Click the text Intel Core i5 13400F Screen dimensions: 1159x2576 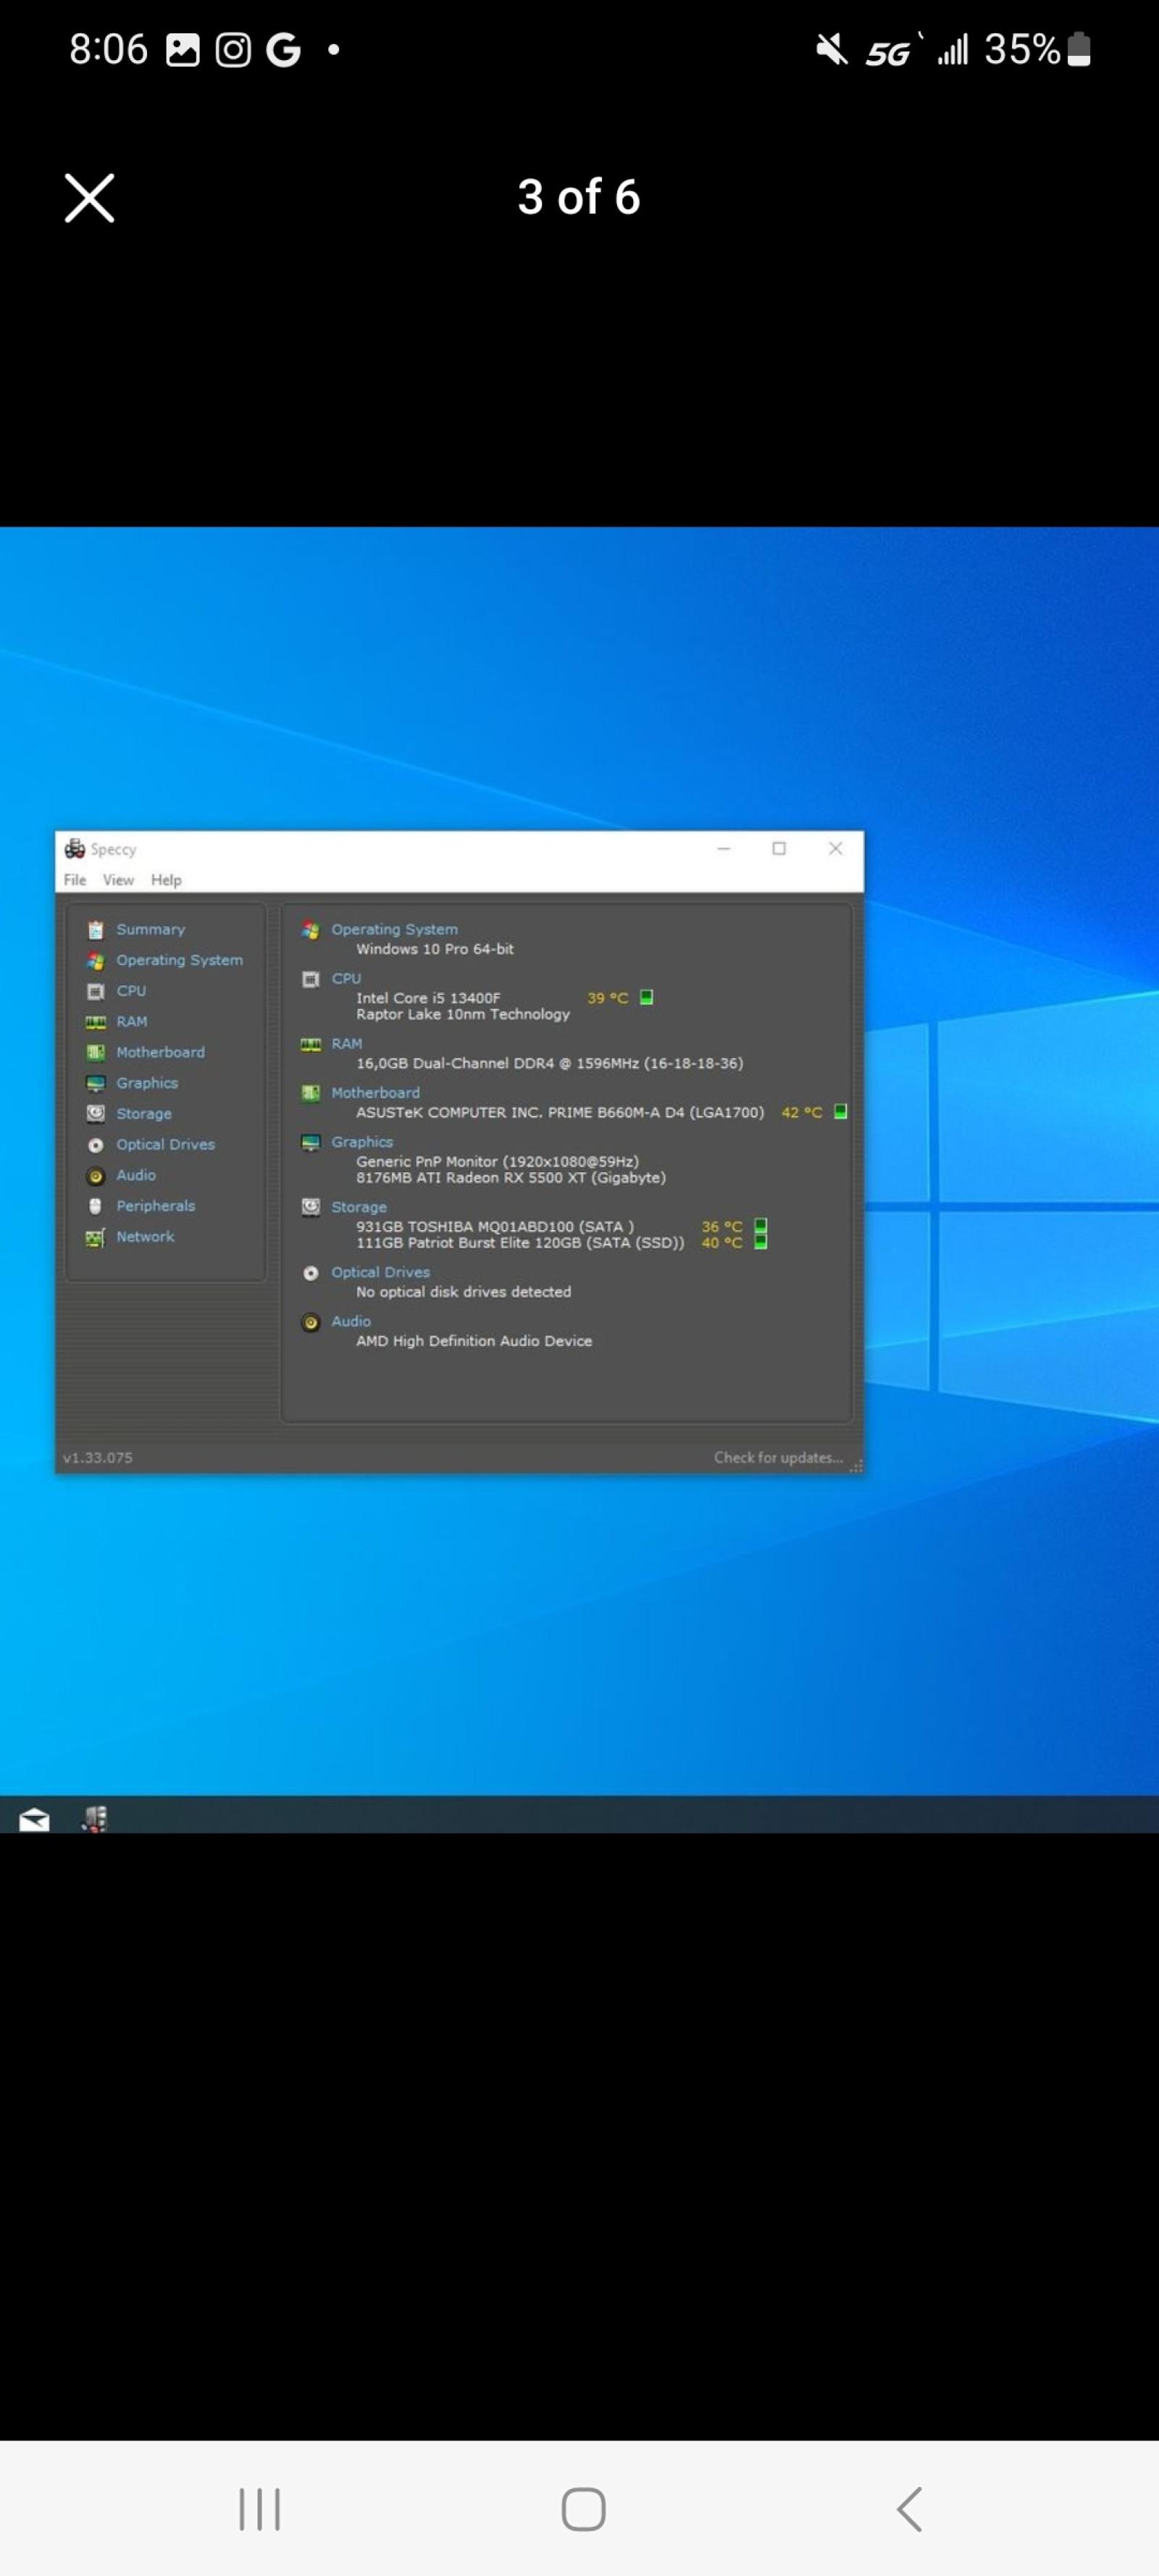coord(428,998)
